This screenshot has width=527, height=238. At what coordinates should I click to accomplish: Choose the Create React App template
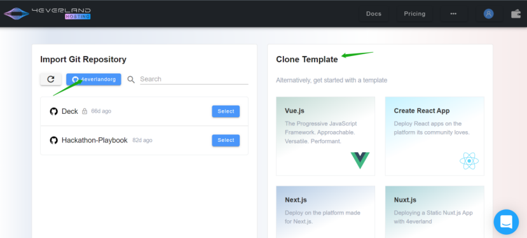(x=435, y=136)
